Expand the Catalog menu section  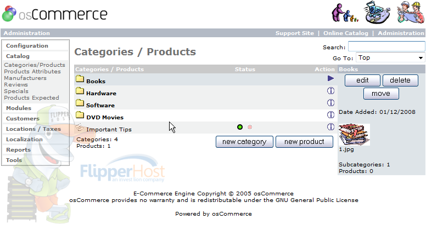click(x=18, y=56)
